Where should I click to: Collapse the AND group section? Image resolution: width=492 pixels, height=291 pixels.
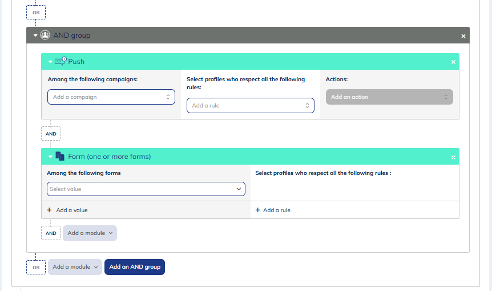[x=35, y=35]
